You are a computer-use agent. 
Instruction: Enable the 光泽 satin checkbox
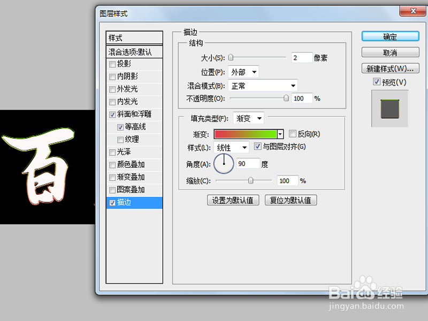112,152
